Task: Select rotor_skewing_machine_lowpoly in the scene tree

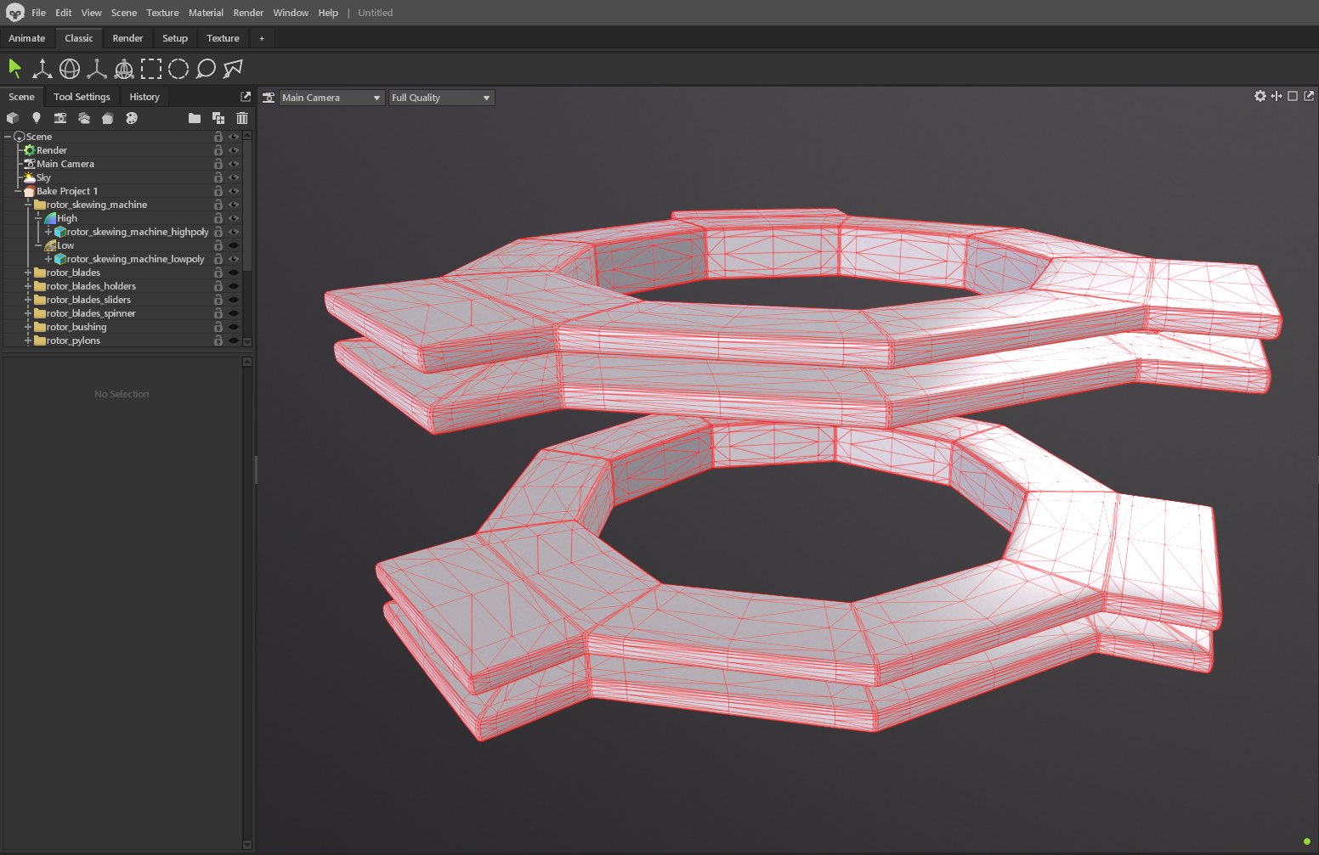Action: 135,259
